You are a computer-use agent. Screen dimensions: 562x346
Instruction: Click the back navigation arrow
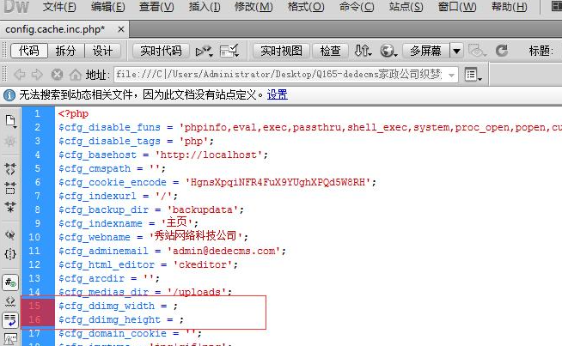(x=20, y=75)
